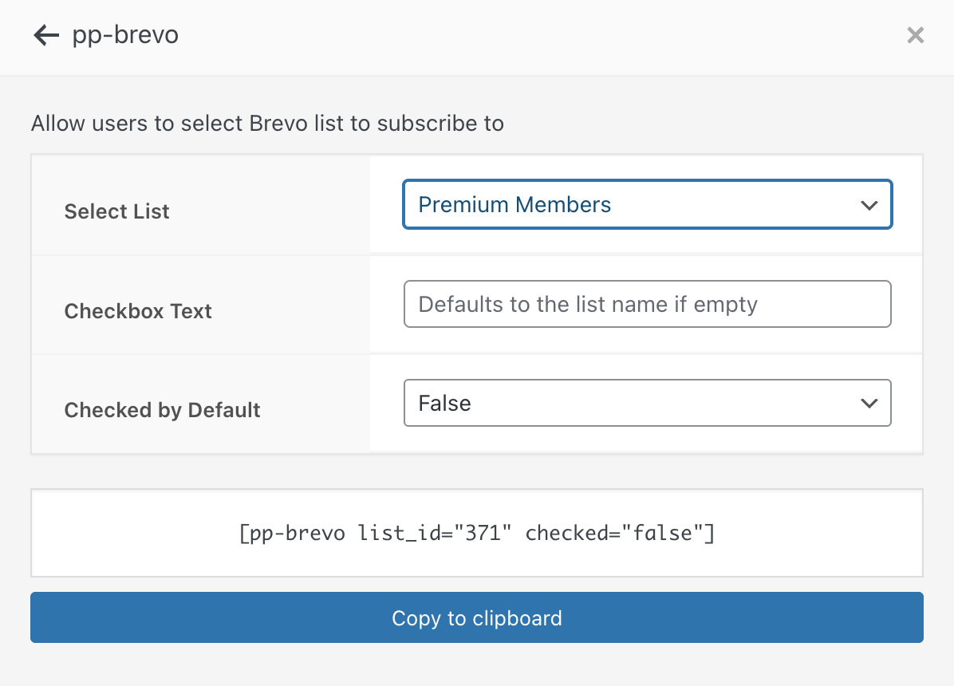
Task: Click the Checkbox Text field label
Action: coord(138,311)
